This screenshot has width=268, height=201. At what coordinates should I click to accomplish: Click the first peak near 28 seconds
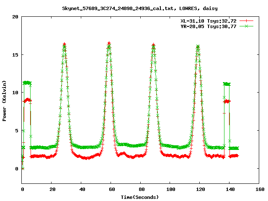[x=64, y=45]
